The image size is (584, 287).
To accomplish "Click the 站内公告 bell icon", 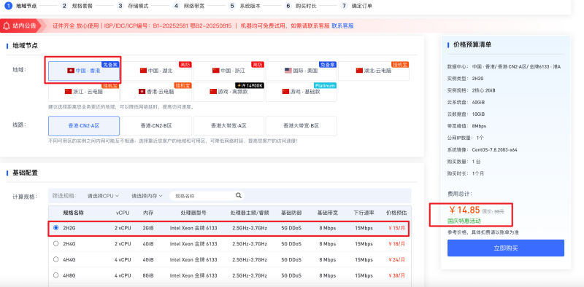I will (x=7, y=25).
